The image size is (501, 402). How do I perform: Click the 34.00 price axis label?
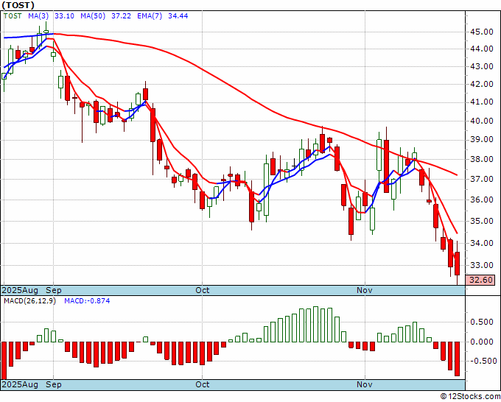[482, 243]
